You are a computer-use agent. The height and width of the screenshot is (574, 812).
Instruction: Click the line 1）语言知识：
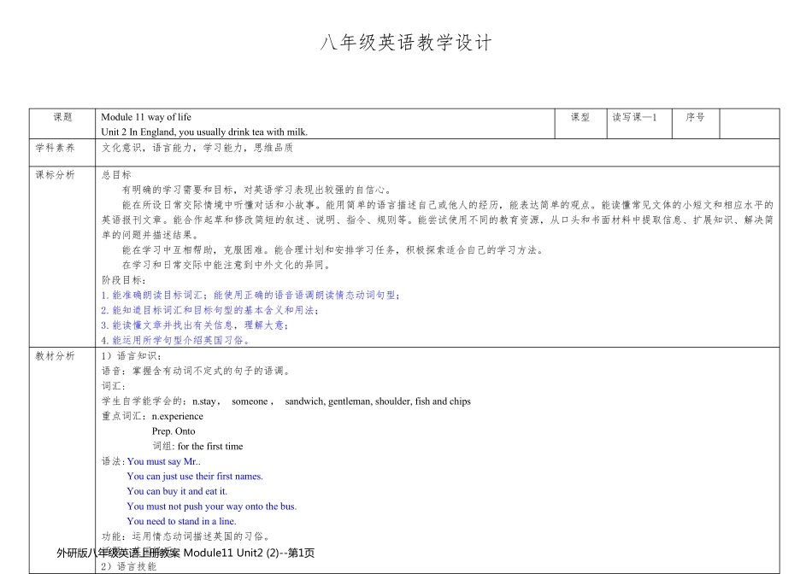click(132, 355)
